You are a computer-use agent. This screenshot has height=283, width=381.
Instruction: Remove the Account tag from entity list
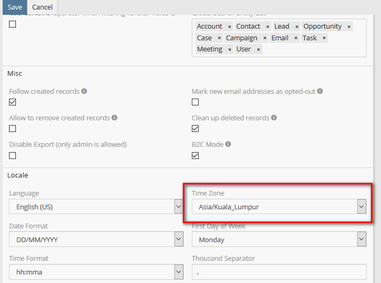pos(229,26)
